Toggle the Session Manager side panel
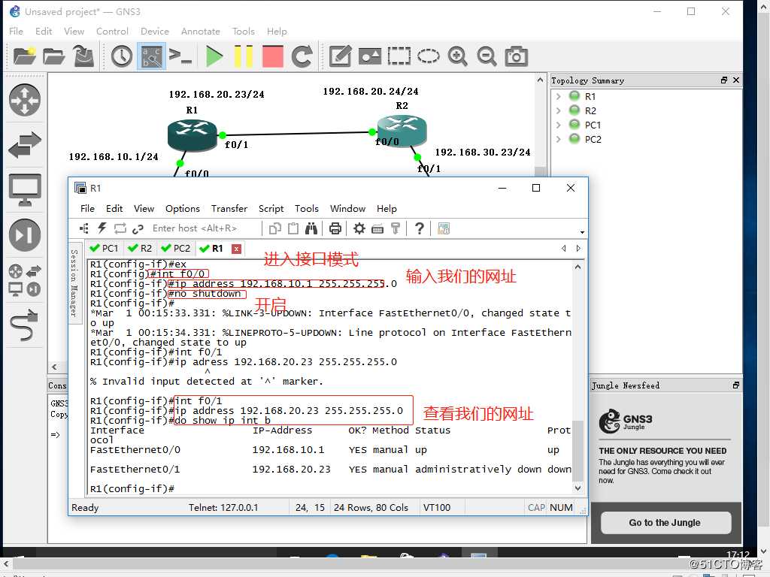The width and height of the screenshot is (770, 577). tap(74, 282)
